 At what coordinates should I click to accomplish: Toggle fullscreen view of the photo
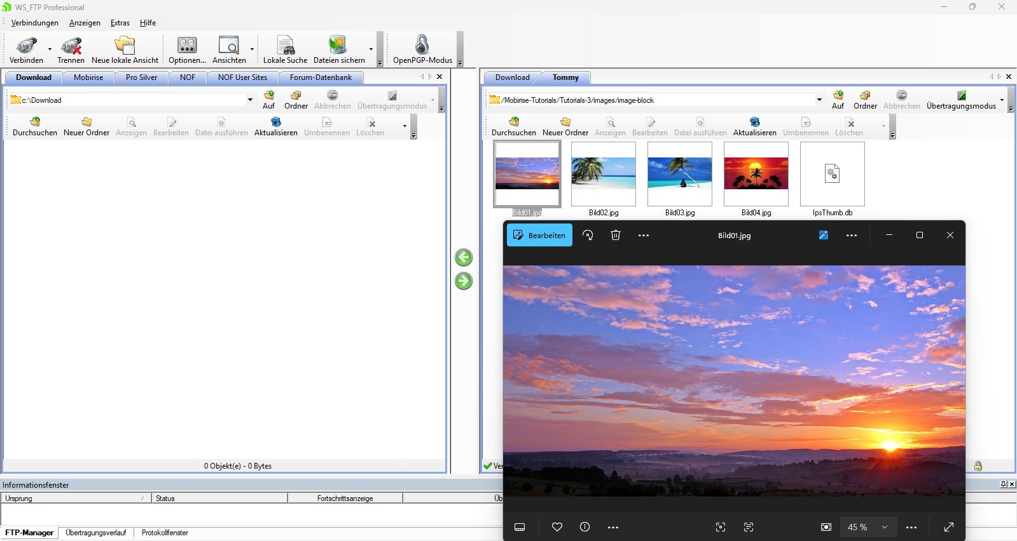click(x=948, y=527)
